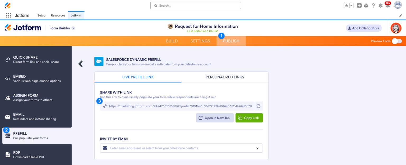Enable the Preview Form toggle
This screenshot has height=165, width=406.
point(396,41)
